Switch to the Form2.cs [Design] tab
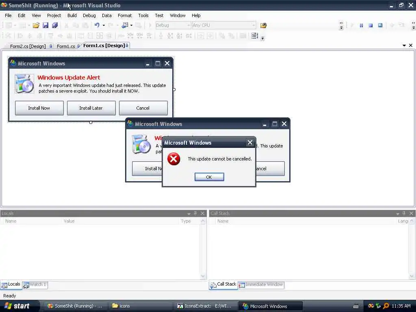Image resolution: width=416 pixels, height=312 pixels. coord(28,46)
